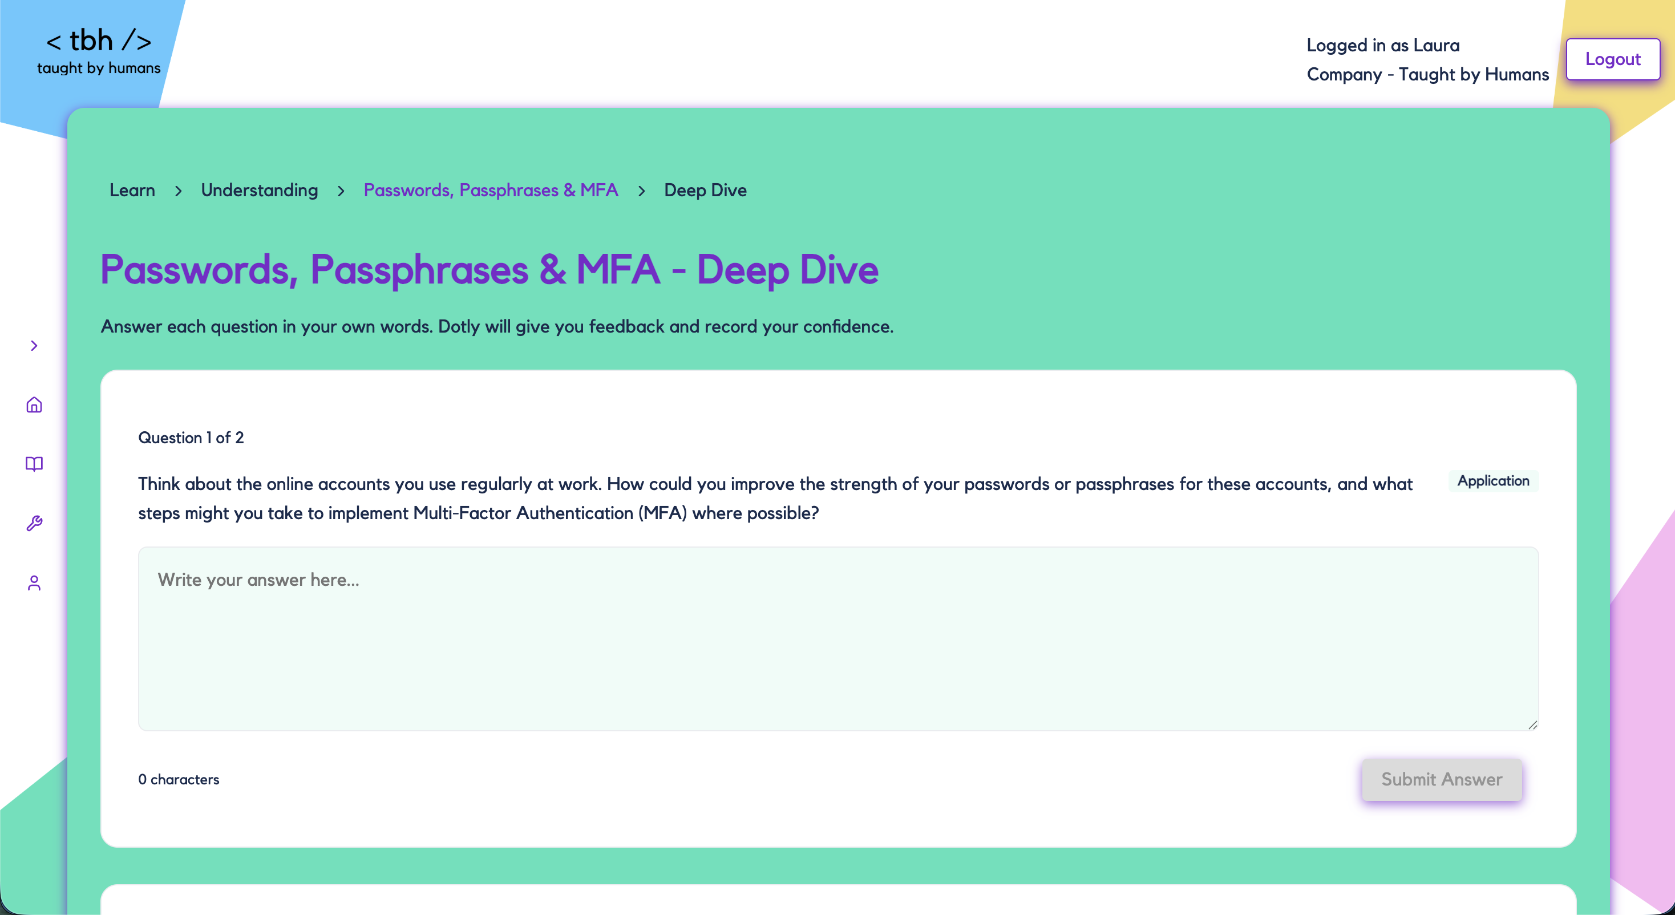Image resolution: width=1675 pixels, height=915 pixels.
Task: Click the 'Question 1 of 2' label
Action: pyautogui.click(x=191, y=438)
